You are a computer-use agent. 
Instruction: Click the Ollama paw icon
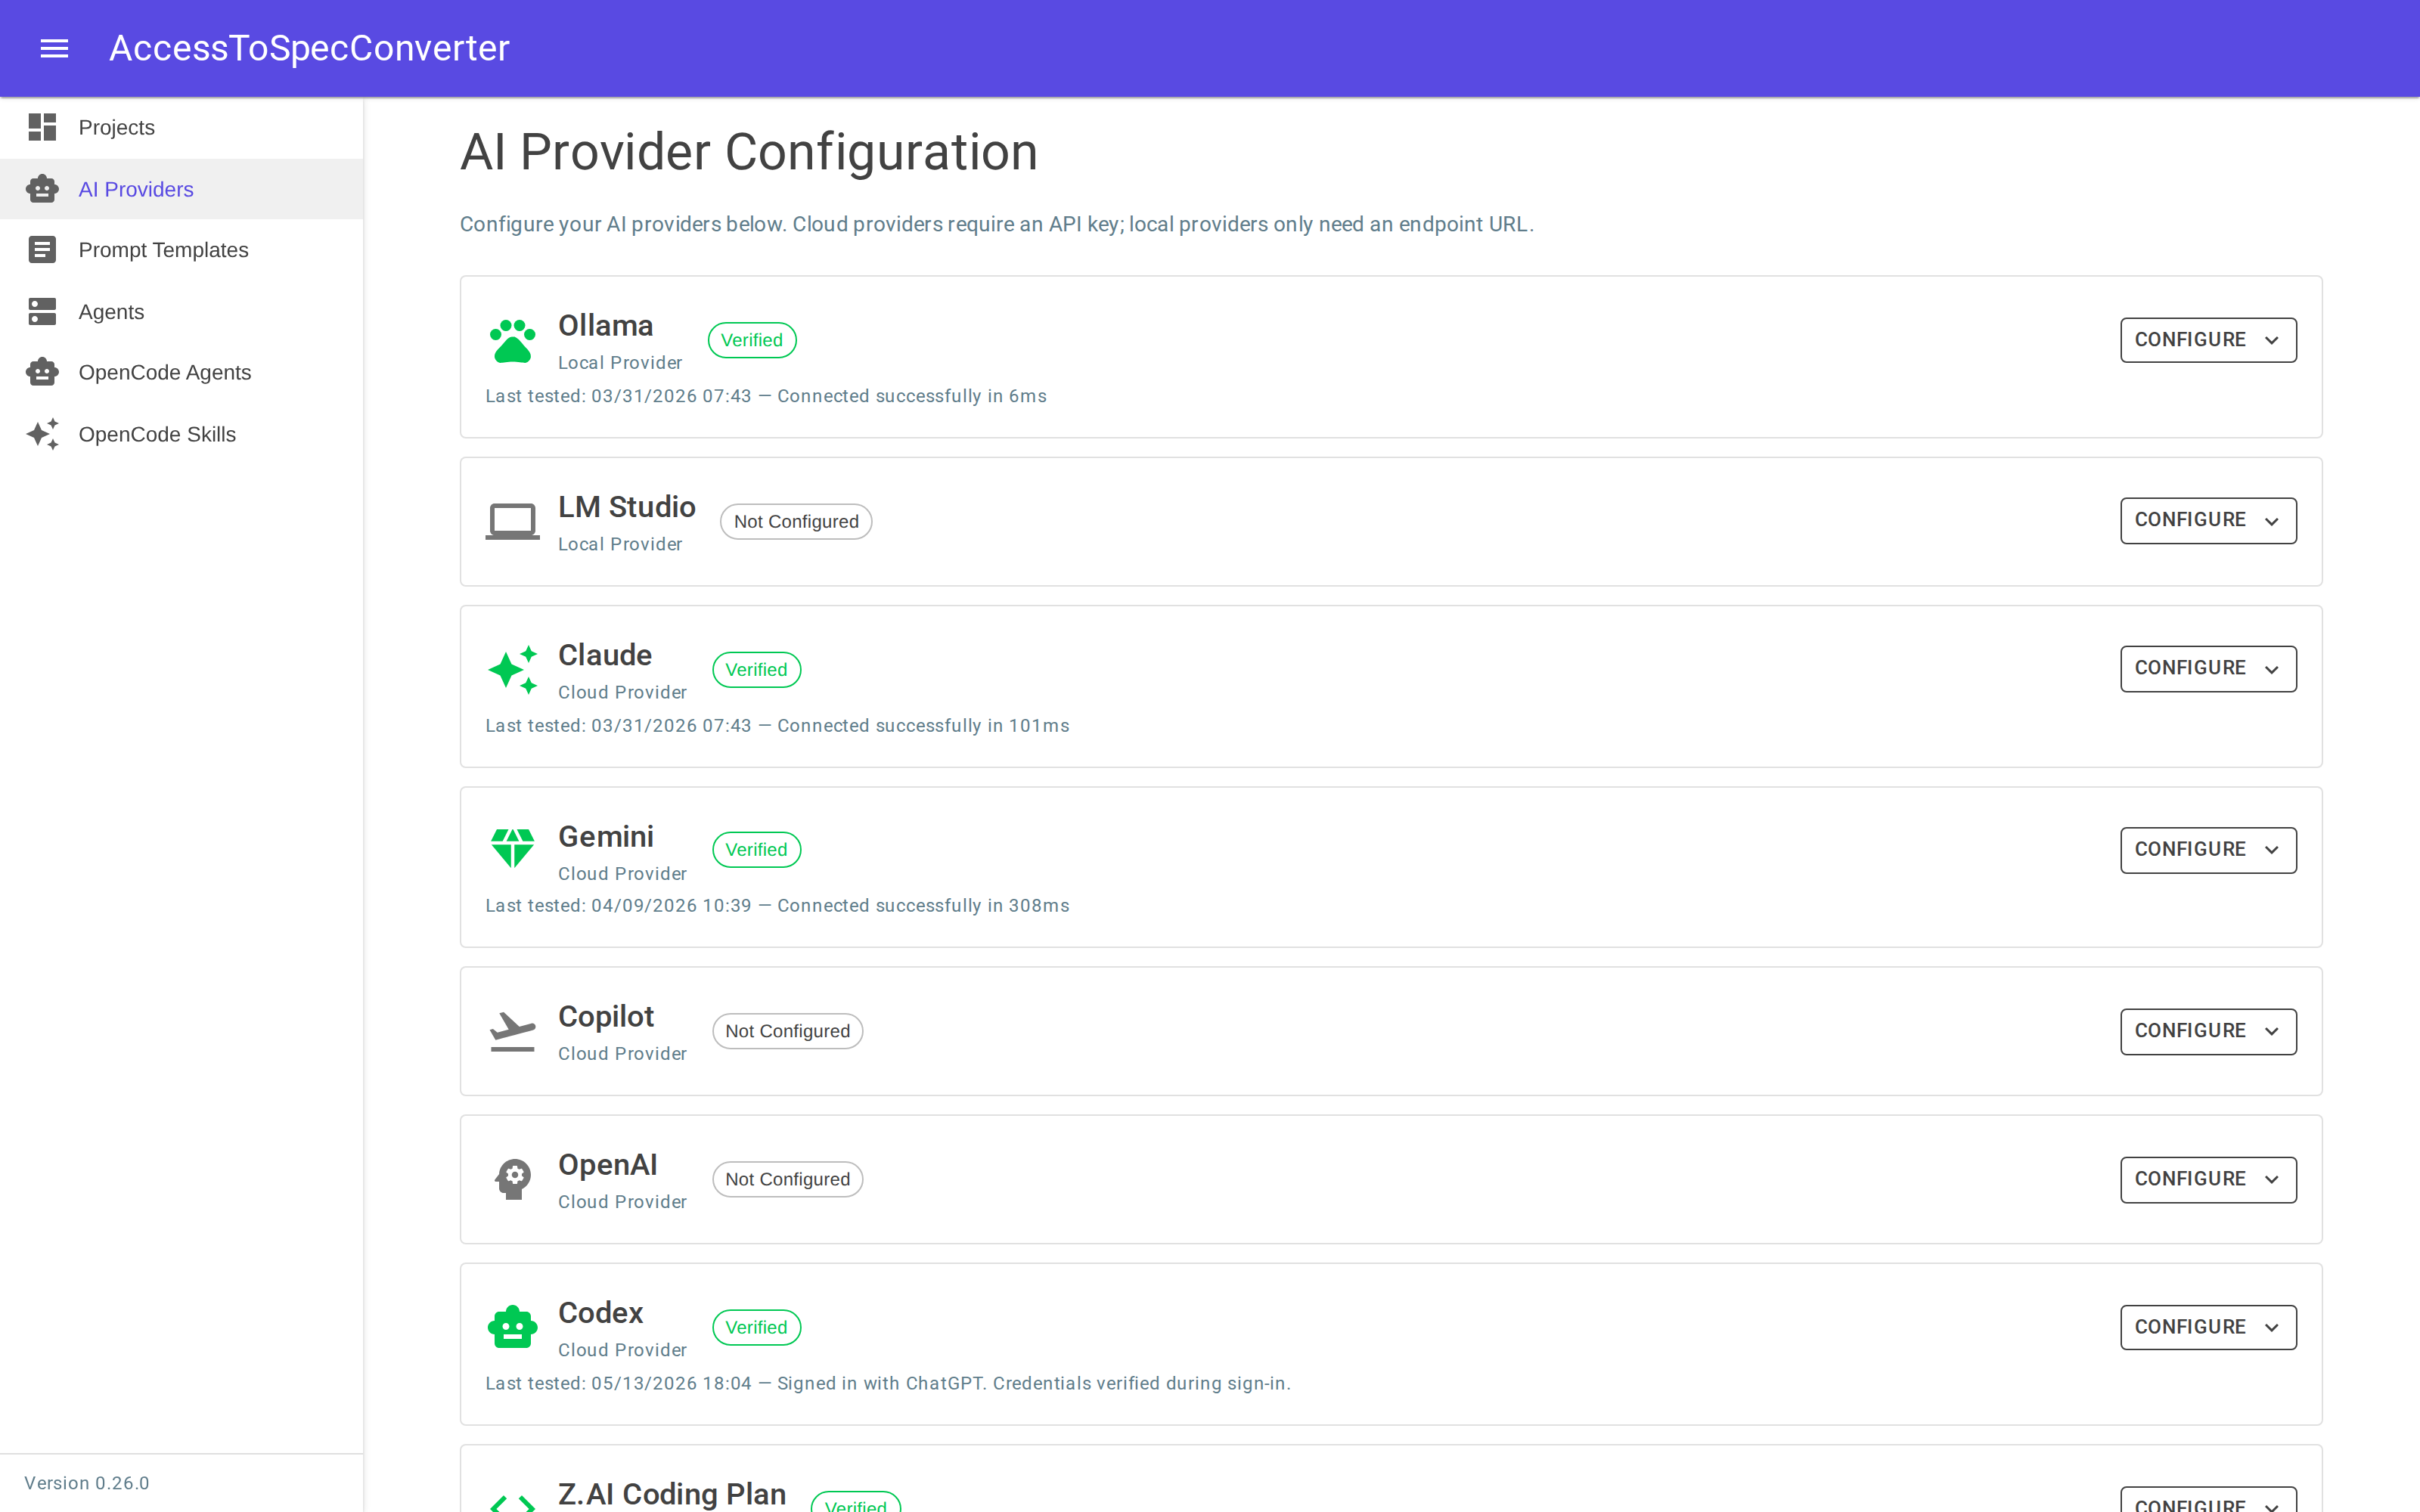click(512, 341)
